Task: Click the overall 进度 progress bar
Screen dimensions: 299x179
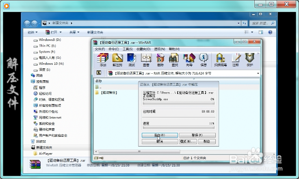Action: point(178,128)
